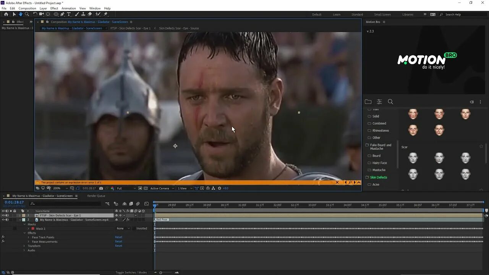
Task: Open Skin Defects category in Motion Bro
Action: [379, 177]
